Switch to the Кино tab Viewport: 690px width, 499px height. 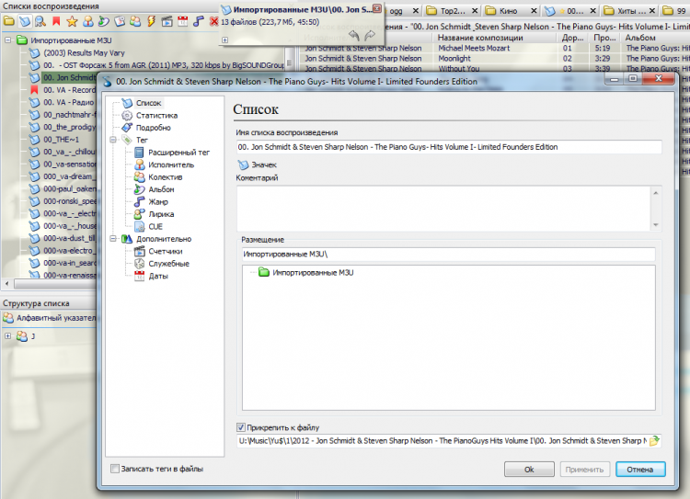pyautogui.click(x=507, y=11)
